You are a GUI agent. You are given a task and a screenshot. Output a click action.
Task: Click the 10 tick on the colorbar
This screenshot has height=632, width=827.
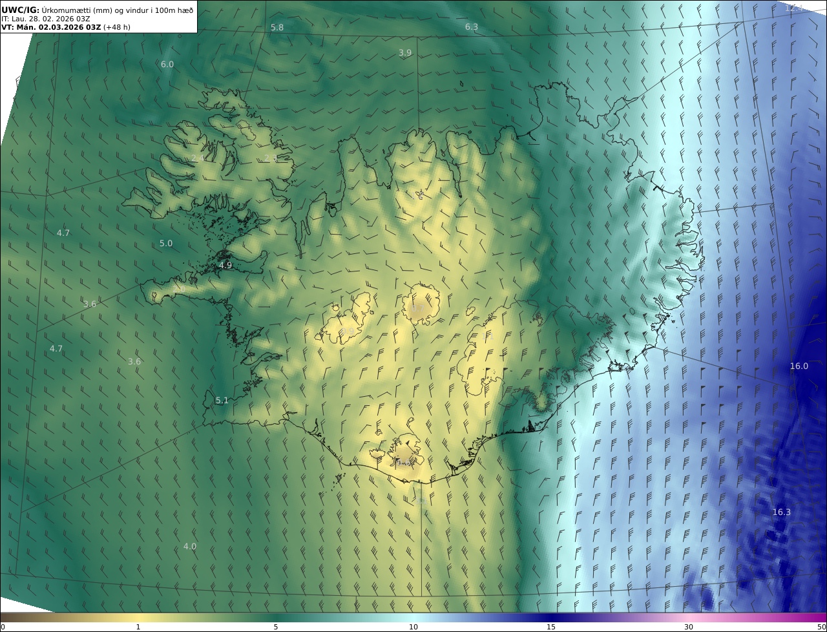tap(413, 627)
